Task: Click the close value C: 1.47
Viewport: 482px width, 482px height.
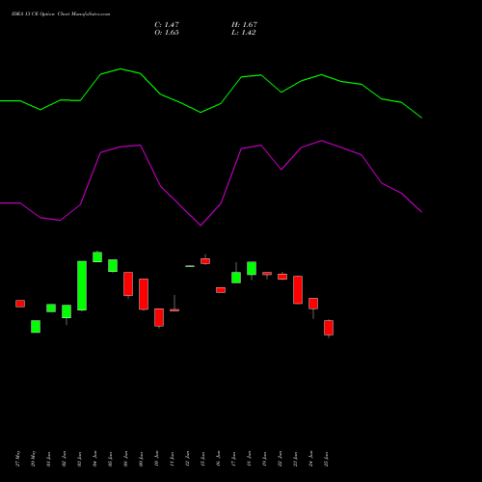Action: pyautogui.click(x=167, y=25)
